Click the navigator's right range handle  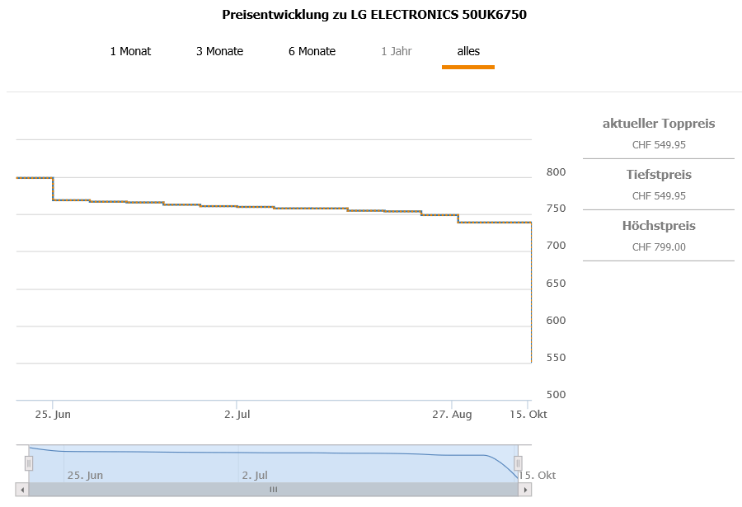(x=519, y=463)
